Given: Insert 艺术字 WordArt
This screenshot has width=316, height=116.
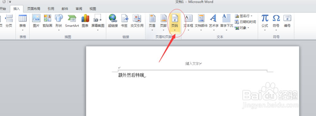Looking at the screenshot, I should coord(214,22).
